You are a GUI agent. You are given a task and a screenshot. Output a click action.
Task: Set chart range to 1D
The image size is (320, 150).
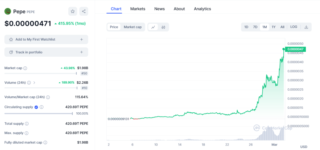point(246,27)
